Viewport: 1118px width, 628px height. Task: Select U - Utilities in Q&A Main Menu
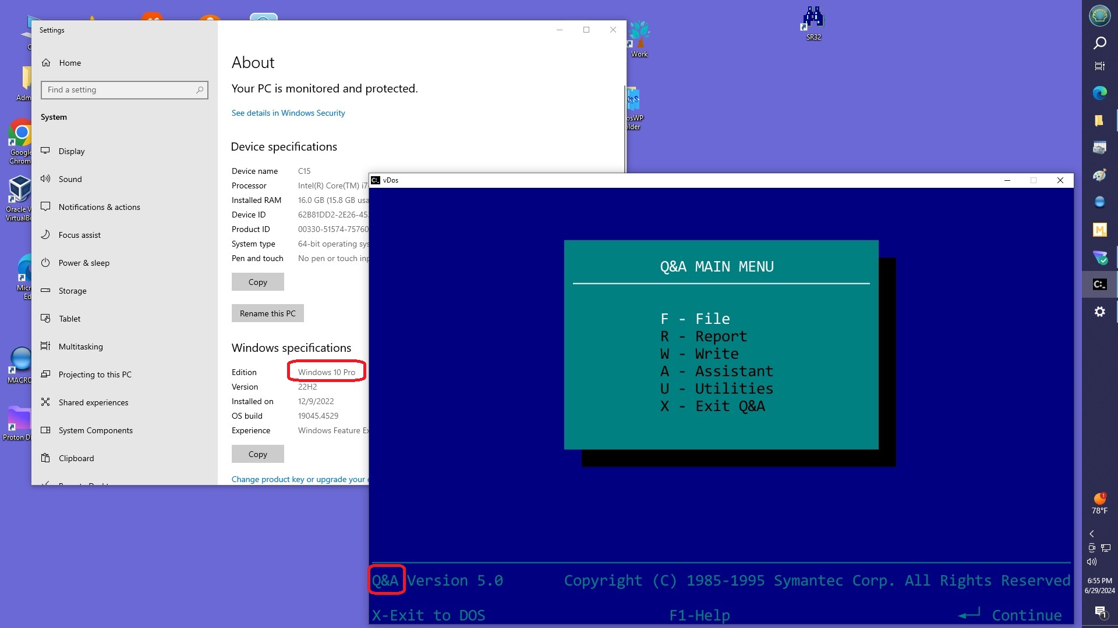click(x=717, y=388)
